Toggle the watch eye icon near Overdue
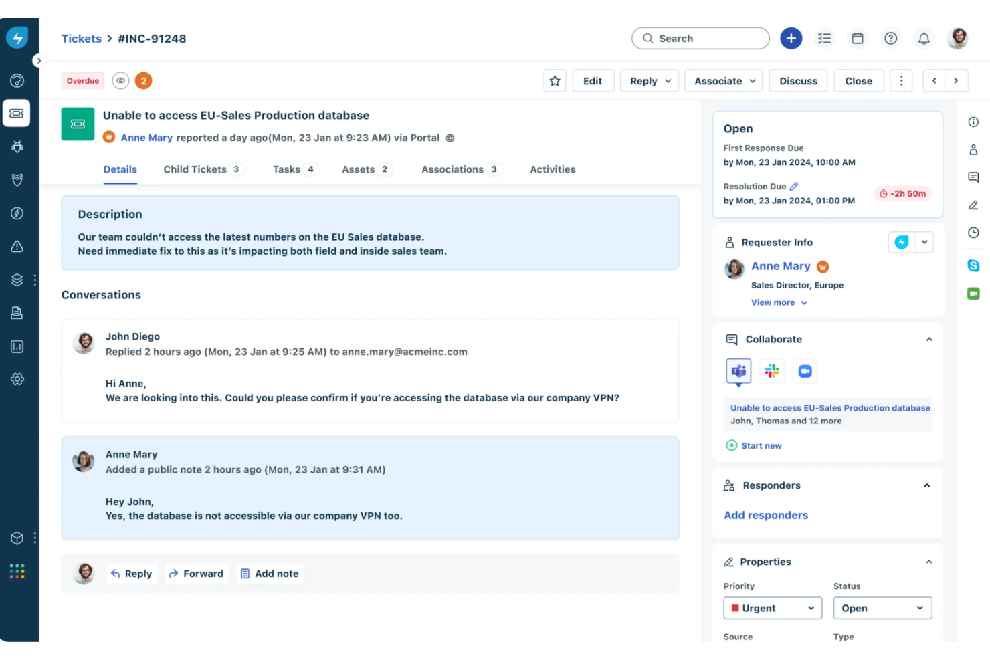Screen dimensions: 990x660 pyautogui.click(x=120, y=80)
